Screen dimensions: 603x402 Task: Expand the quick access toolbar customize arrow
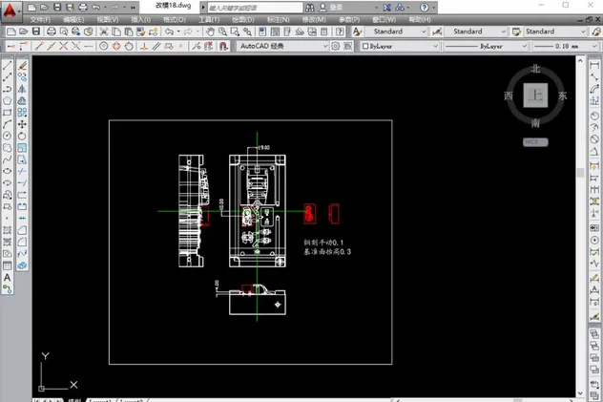(133, 8)
